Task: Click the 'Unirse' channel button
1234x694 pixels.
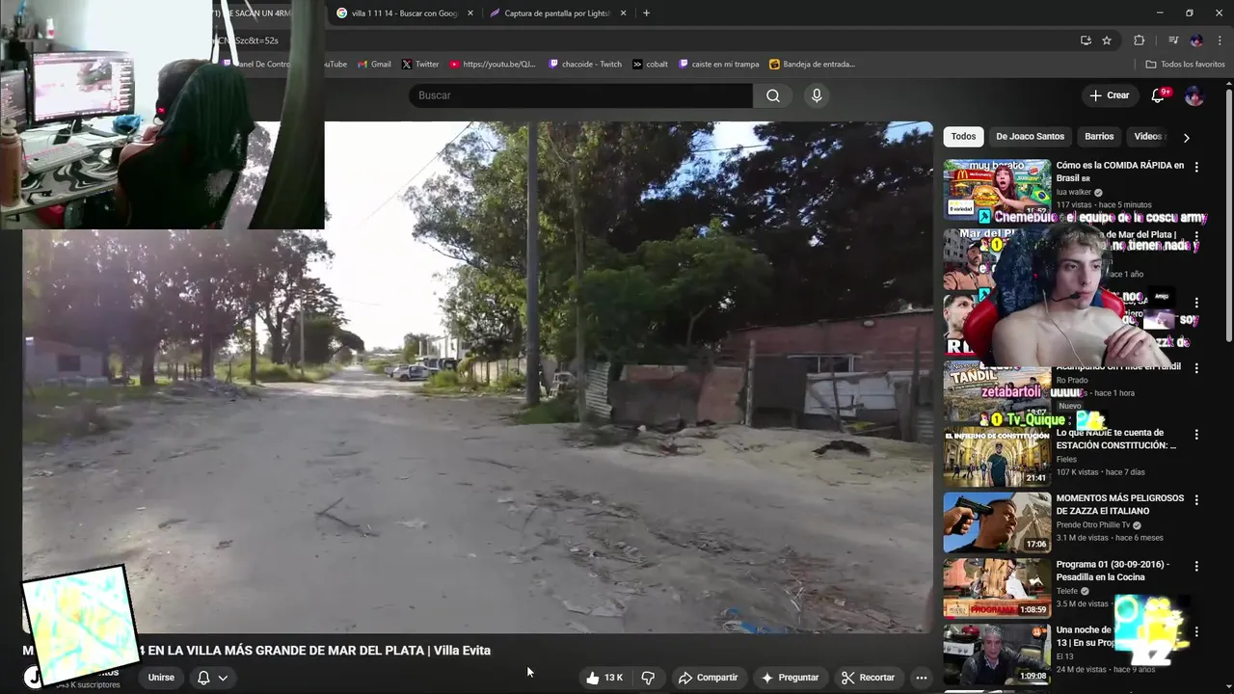Action: tap(161, 678)
